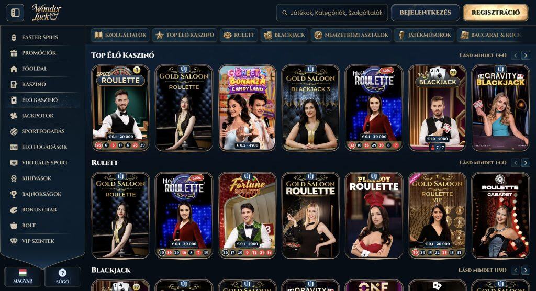Click the Bolt shopping bag icon
The width and height of the screenshot is (536, 291).
pyautogui.click(x=14, y=226)
